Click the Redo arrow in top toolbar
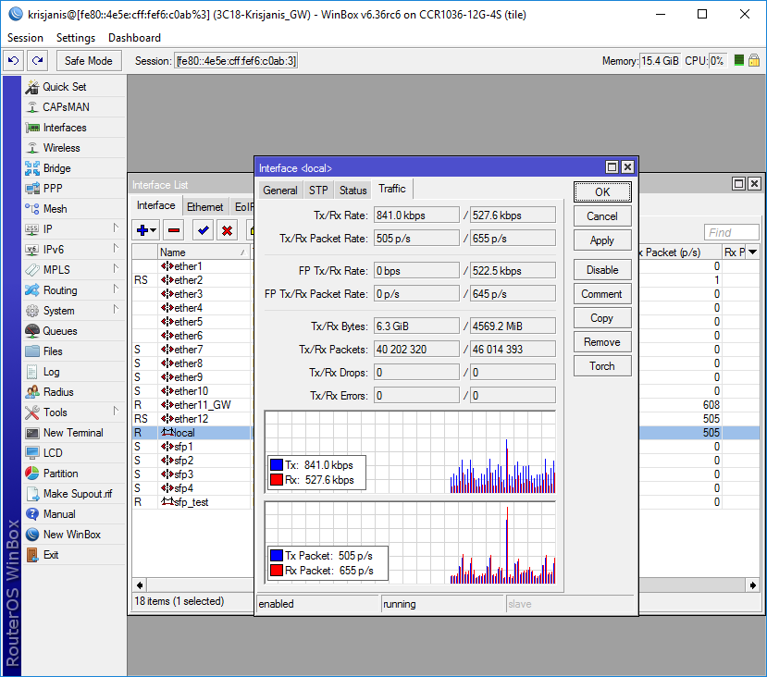The height and width of the screenshot is (677, 767). (x=37, y=61)
